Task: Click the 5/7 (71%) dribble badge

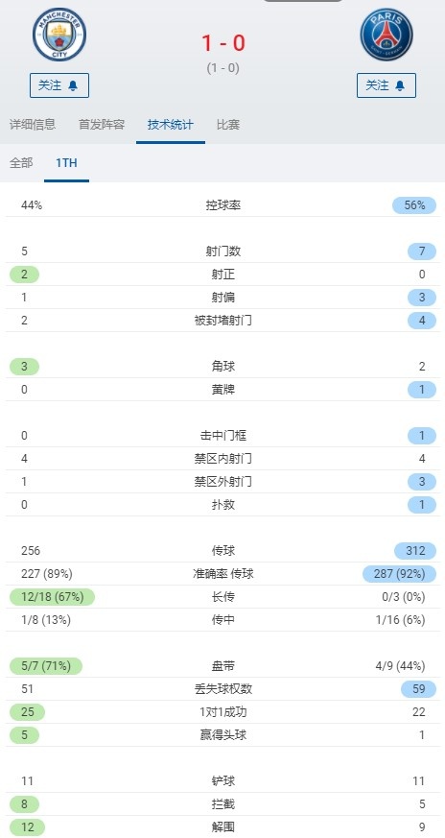Action: [x=46, y=666]
